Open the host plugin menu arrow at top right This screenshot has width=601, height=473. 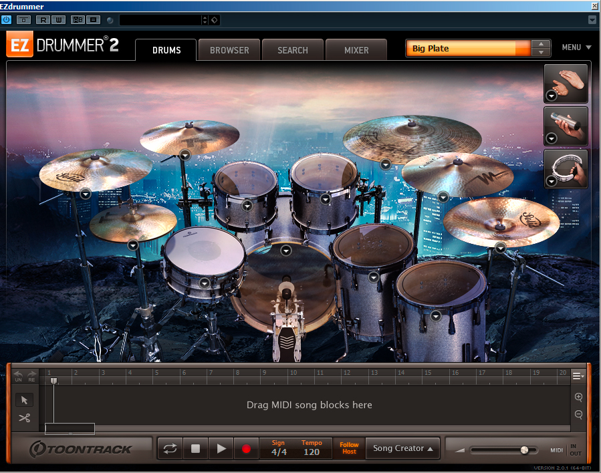[592, 19]
